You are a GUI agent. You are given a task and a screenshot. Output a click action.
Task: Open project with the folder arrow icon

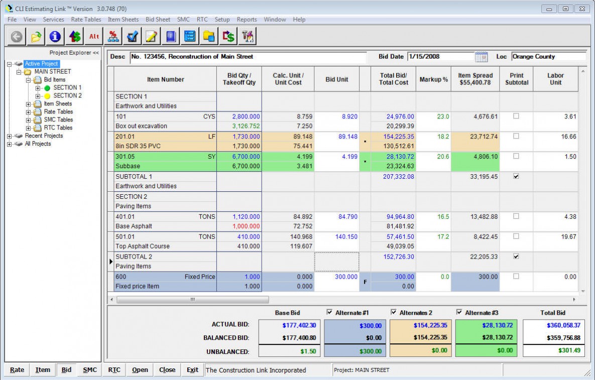tap(36, 37)
